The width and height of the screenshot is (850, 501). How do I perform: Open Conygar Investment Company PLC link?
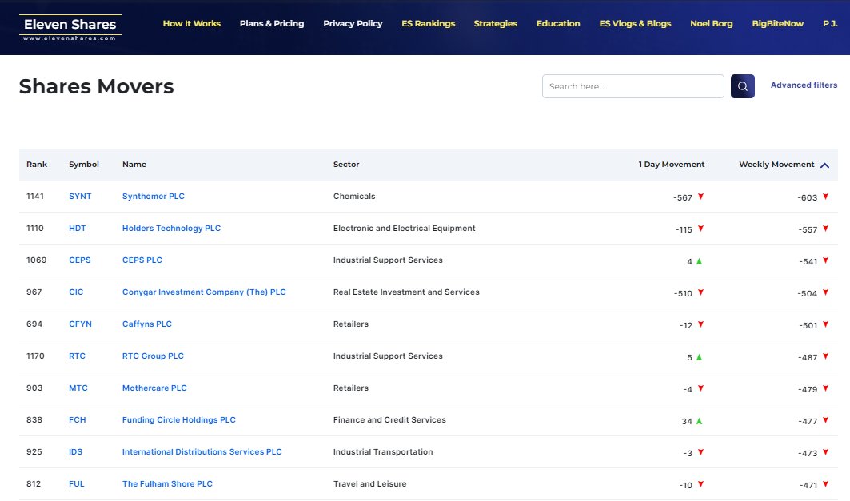[x=204, y=292]
